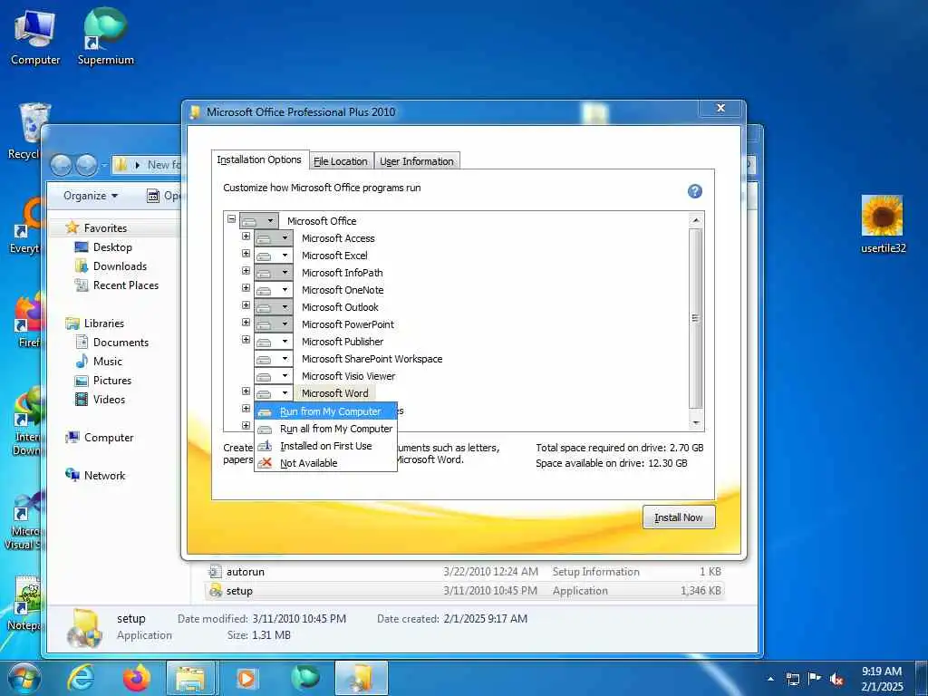Open Action Center flag tray icon

(x=815, y=679)
